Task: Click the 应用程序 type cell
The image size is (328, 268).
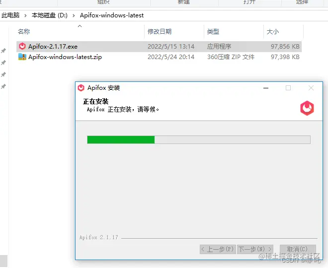Action: click(x=219, y=46)
